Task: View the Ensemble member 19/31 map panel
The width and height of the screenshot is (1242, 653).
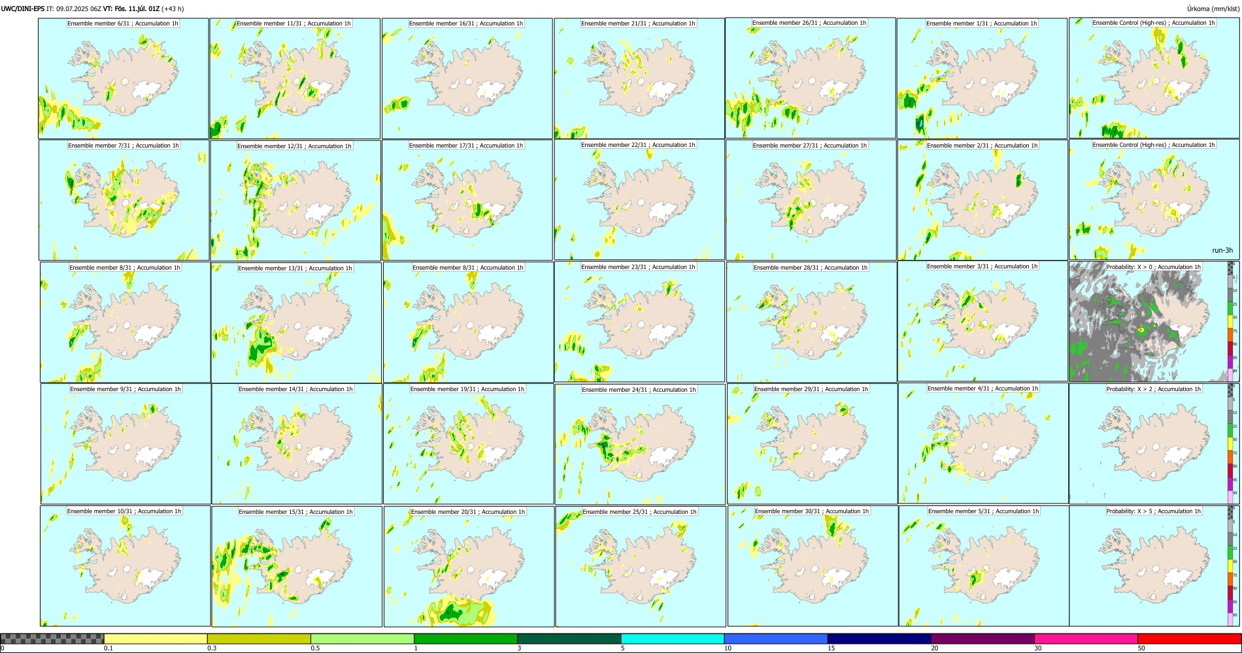Action: pos(468,444)
